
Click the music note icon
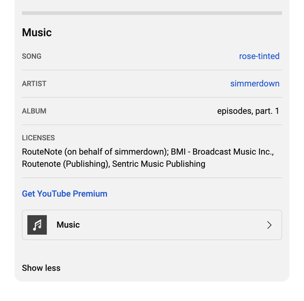coord(37,225)
